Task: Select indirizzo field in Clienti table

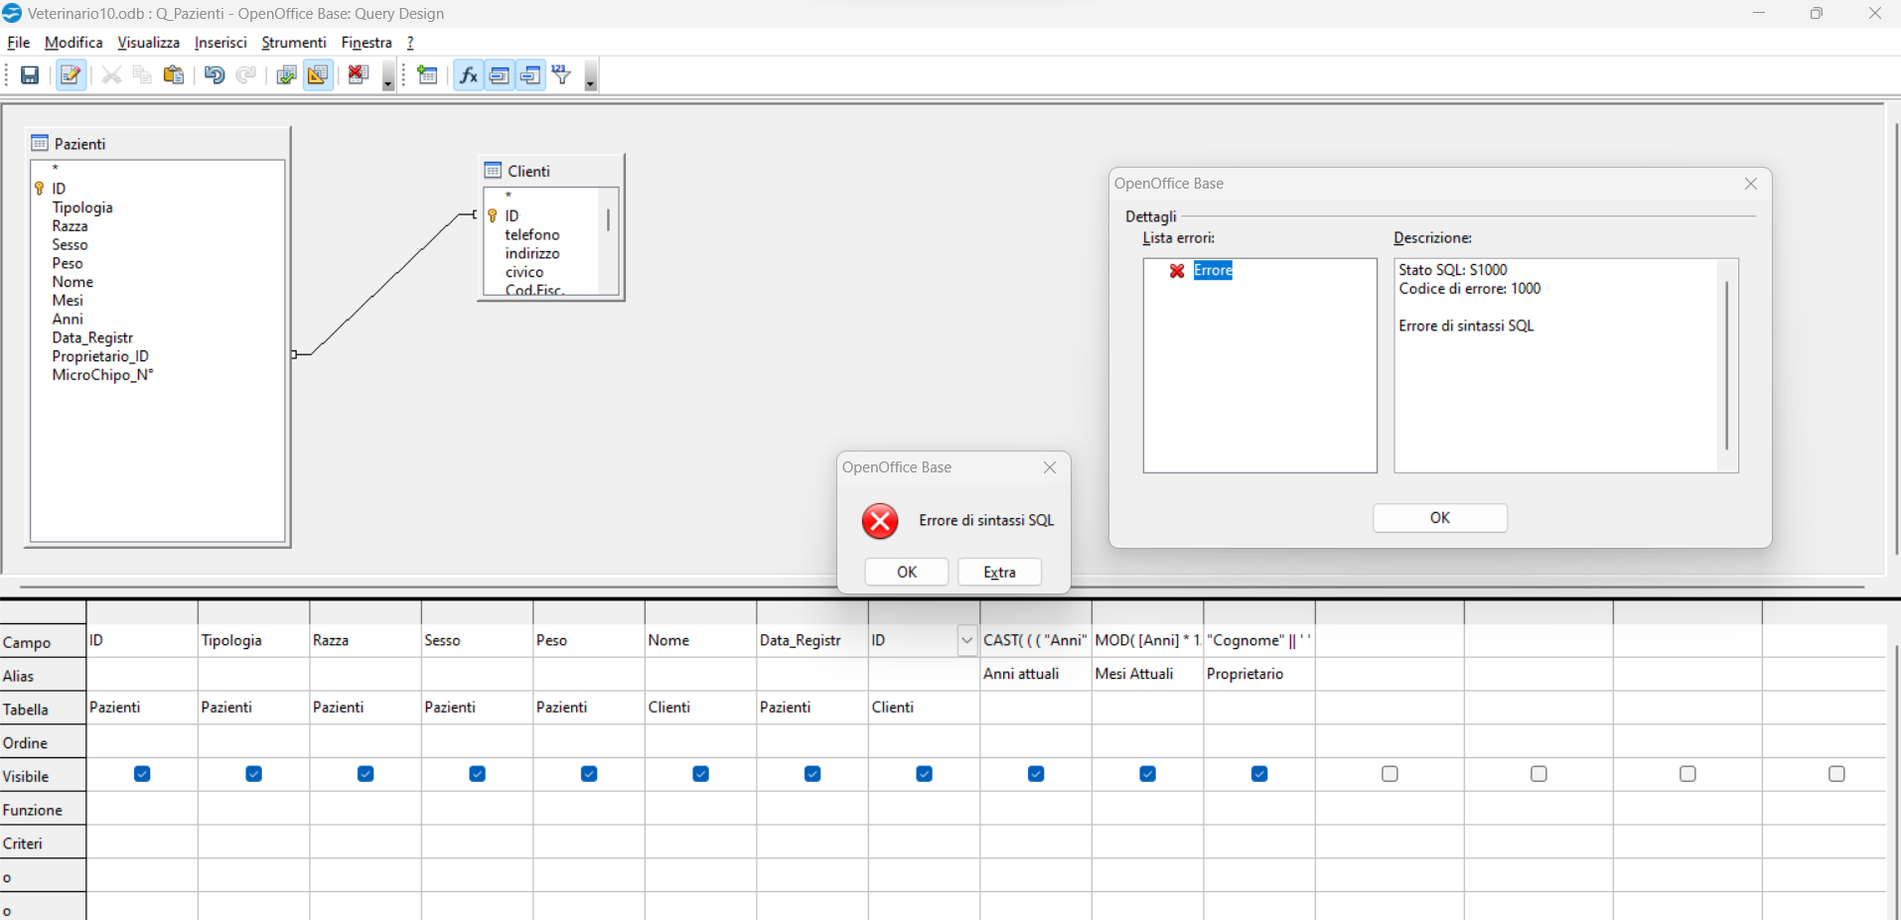Action: pos(532,254)
